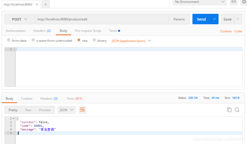Click the 49 ms time value
Image resolution: width=247 pixels, height=144 pixels.
tap(215, 98)
